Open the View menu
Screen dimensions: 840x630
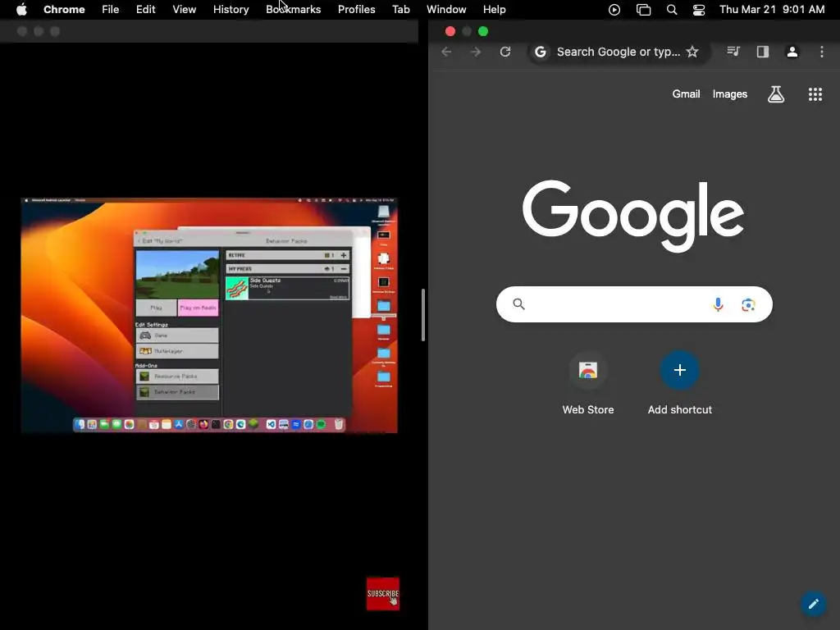(x=185, y=9)
